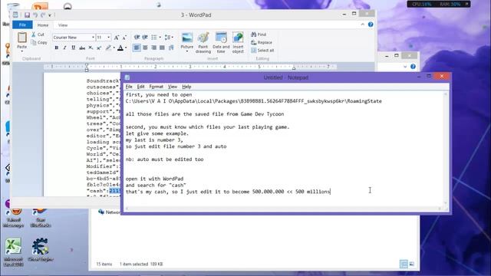The width and height of the screenshot is (491, 276).
Task: Click Select all in Editing group
Action: pos(262,51)
